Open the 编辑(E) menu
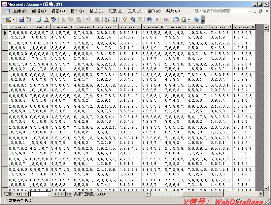The image size is (271, 205). 39,11
